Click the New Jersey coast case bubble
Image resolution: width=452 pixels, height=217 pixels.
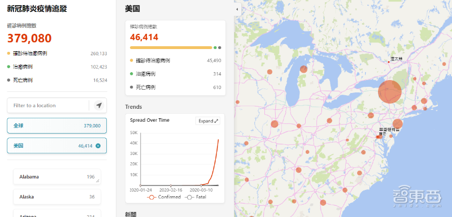point(398,124)
